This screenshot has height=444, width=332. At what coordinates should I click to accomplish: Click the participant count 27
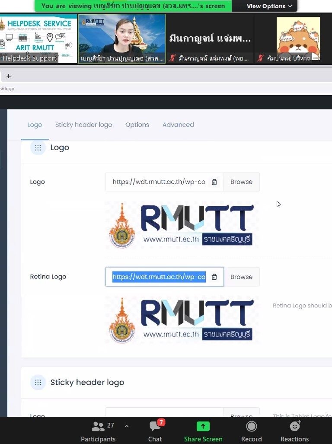pos(110,425)
